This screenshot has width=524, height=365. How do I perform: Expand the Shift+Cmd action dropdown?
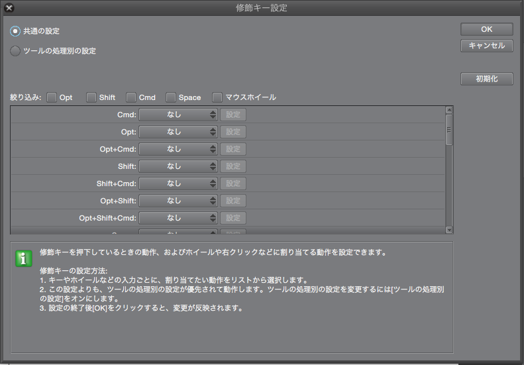(178, 183)
